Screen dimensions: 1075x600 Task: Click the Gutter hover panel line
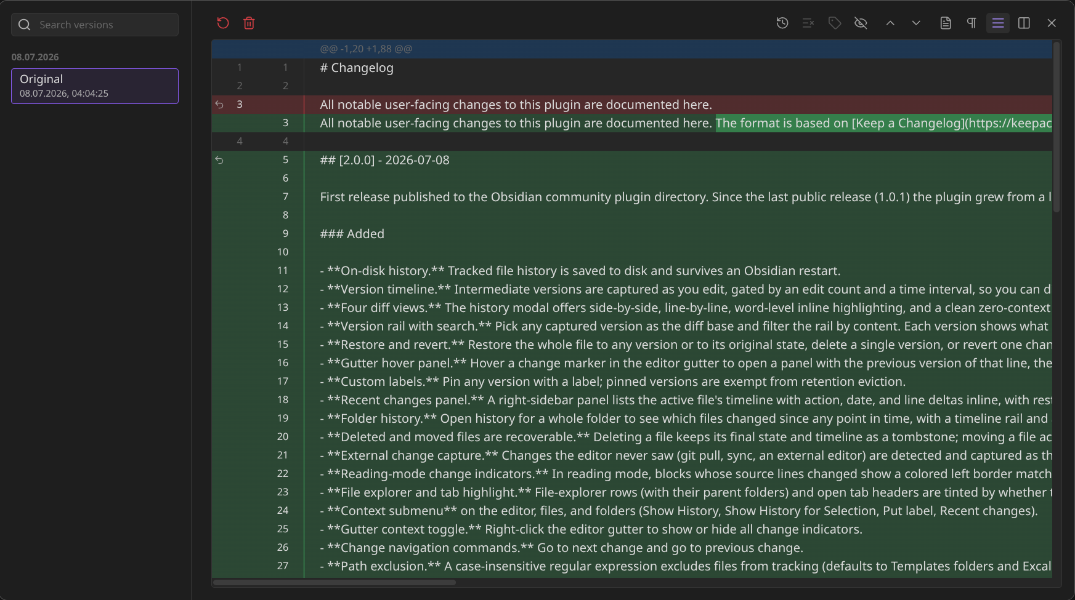686,363
